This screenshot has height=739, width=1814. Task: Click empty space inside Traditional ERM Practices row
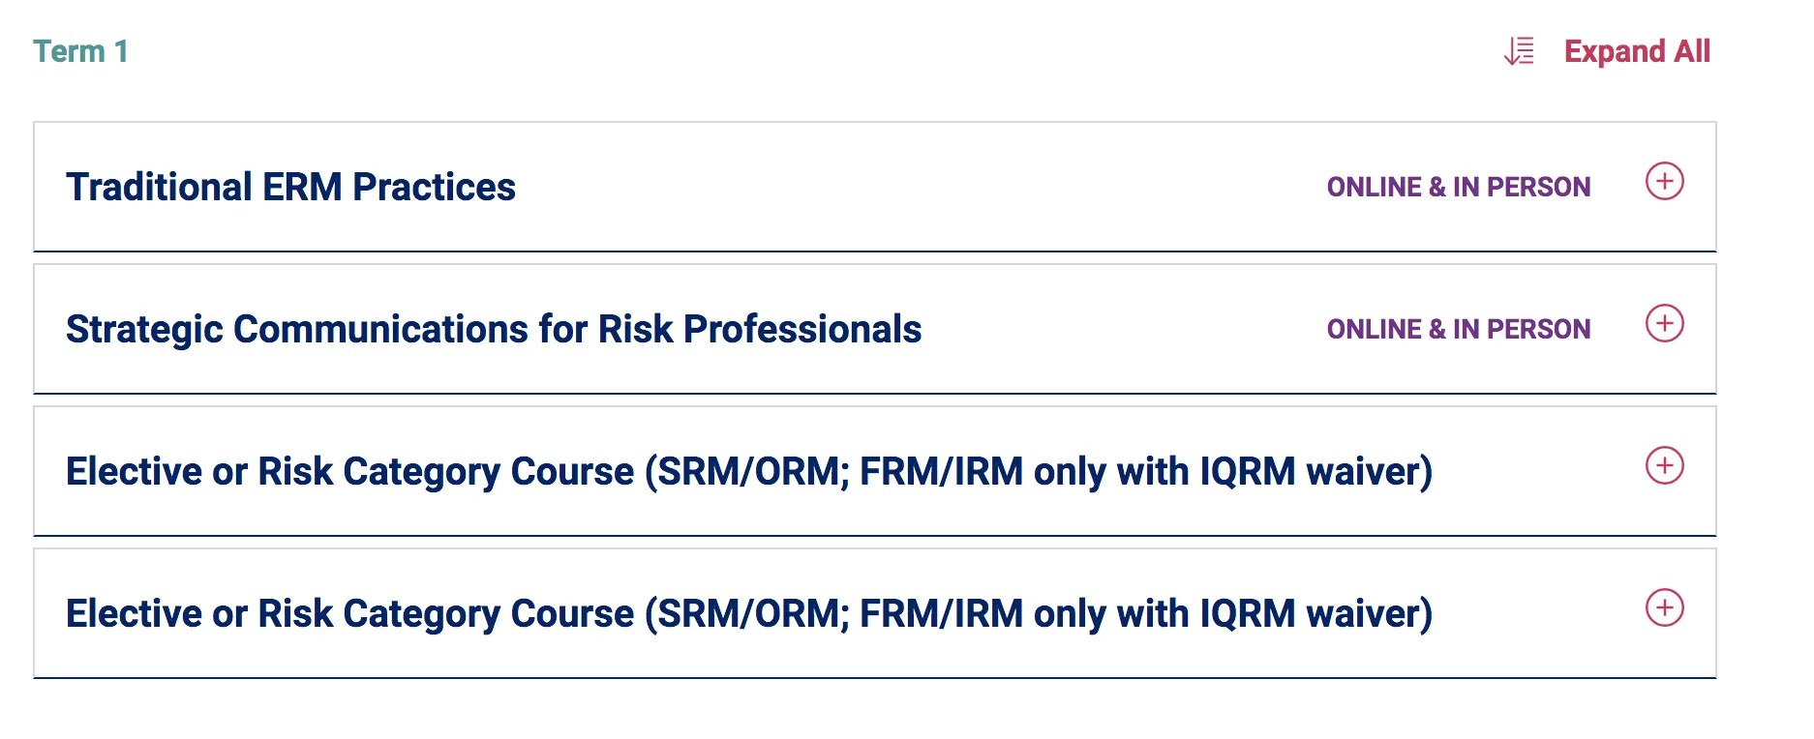coord(920,187)
